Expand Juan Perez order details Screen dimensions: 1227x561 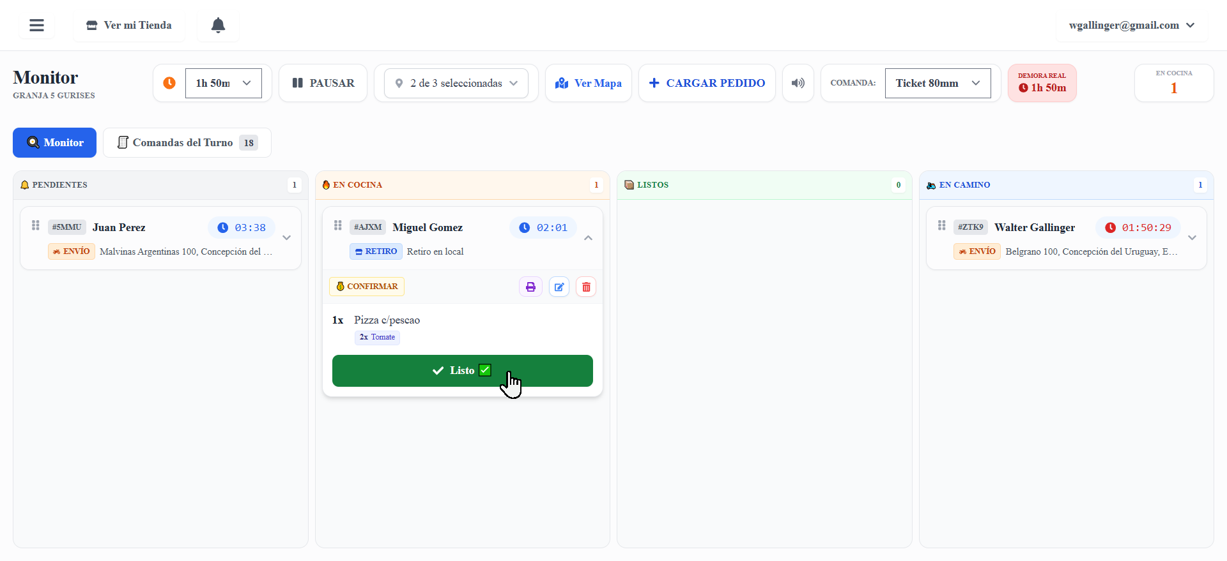(286, 238)
